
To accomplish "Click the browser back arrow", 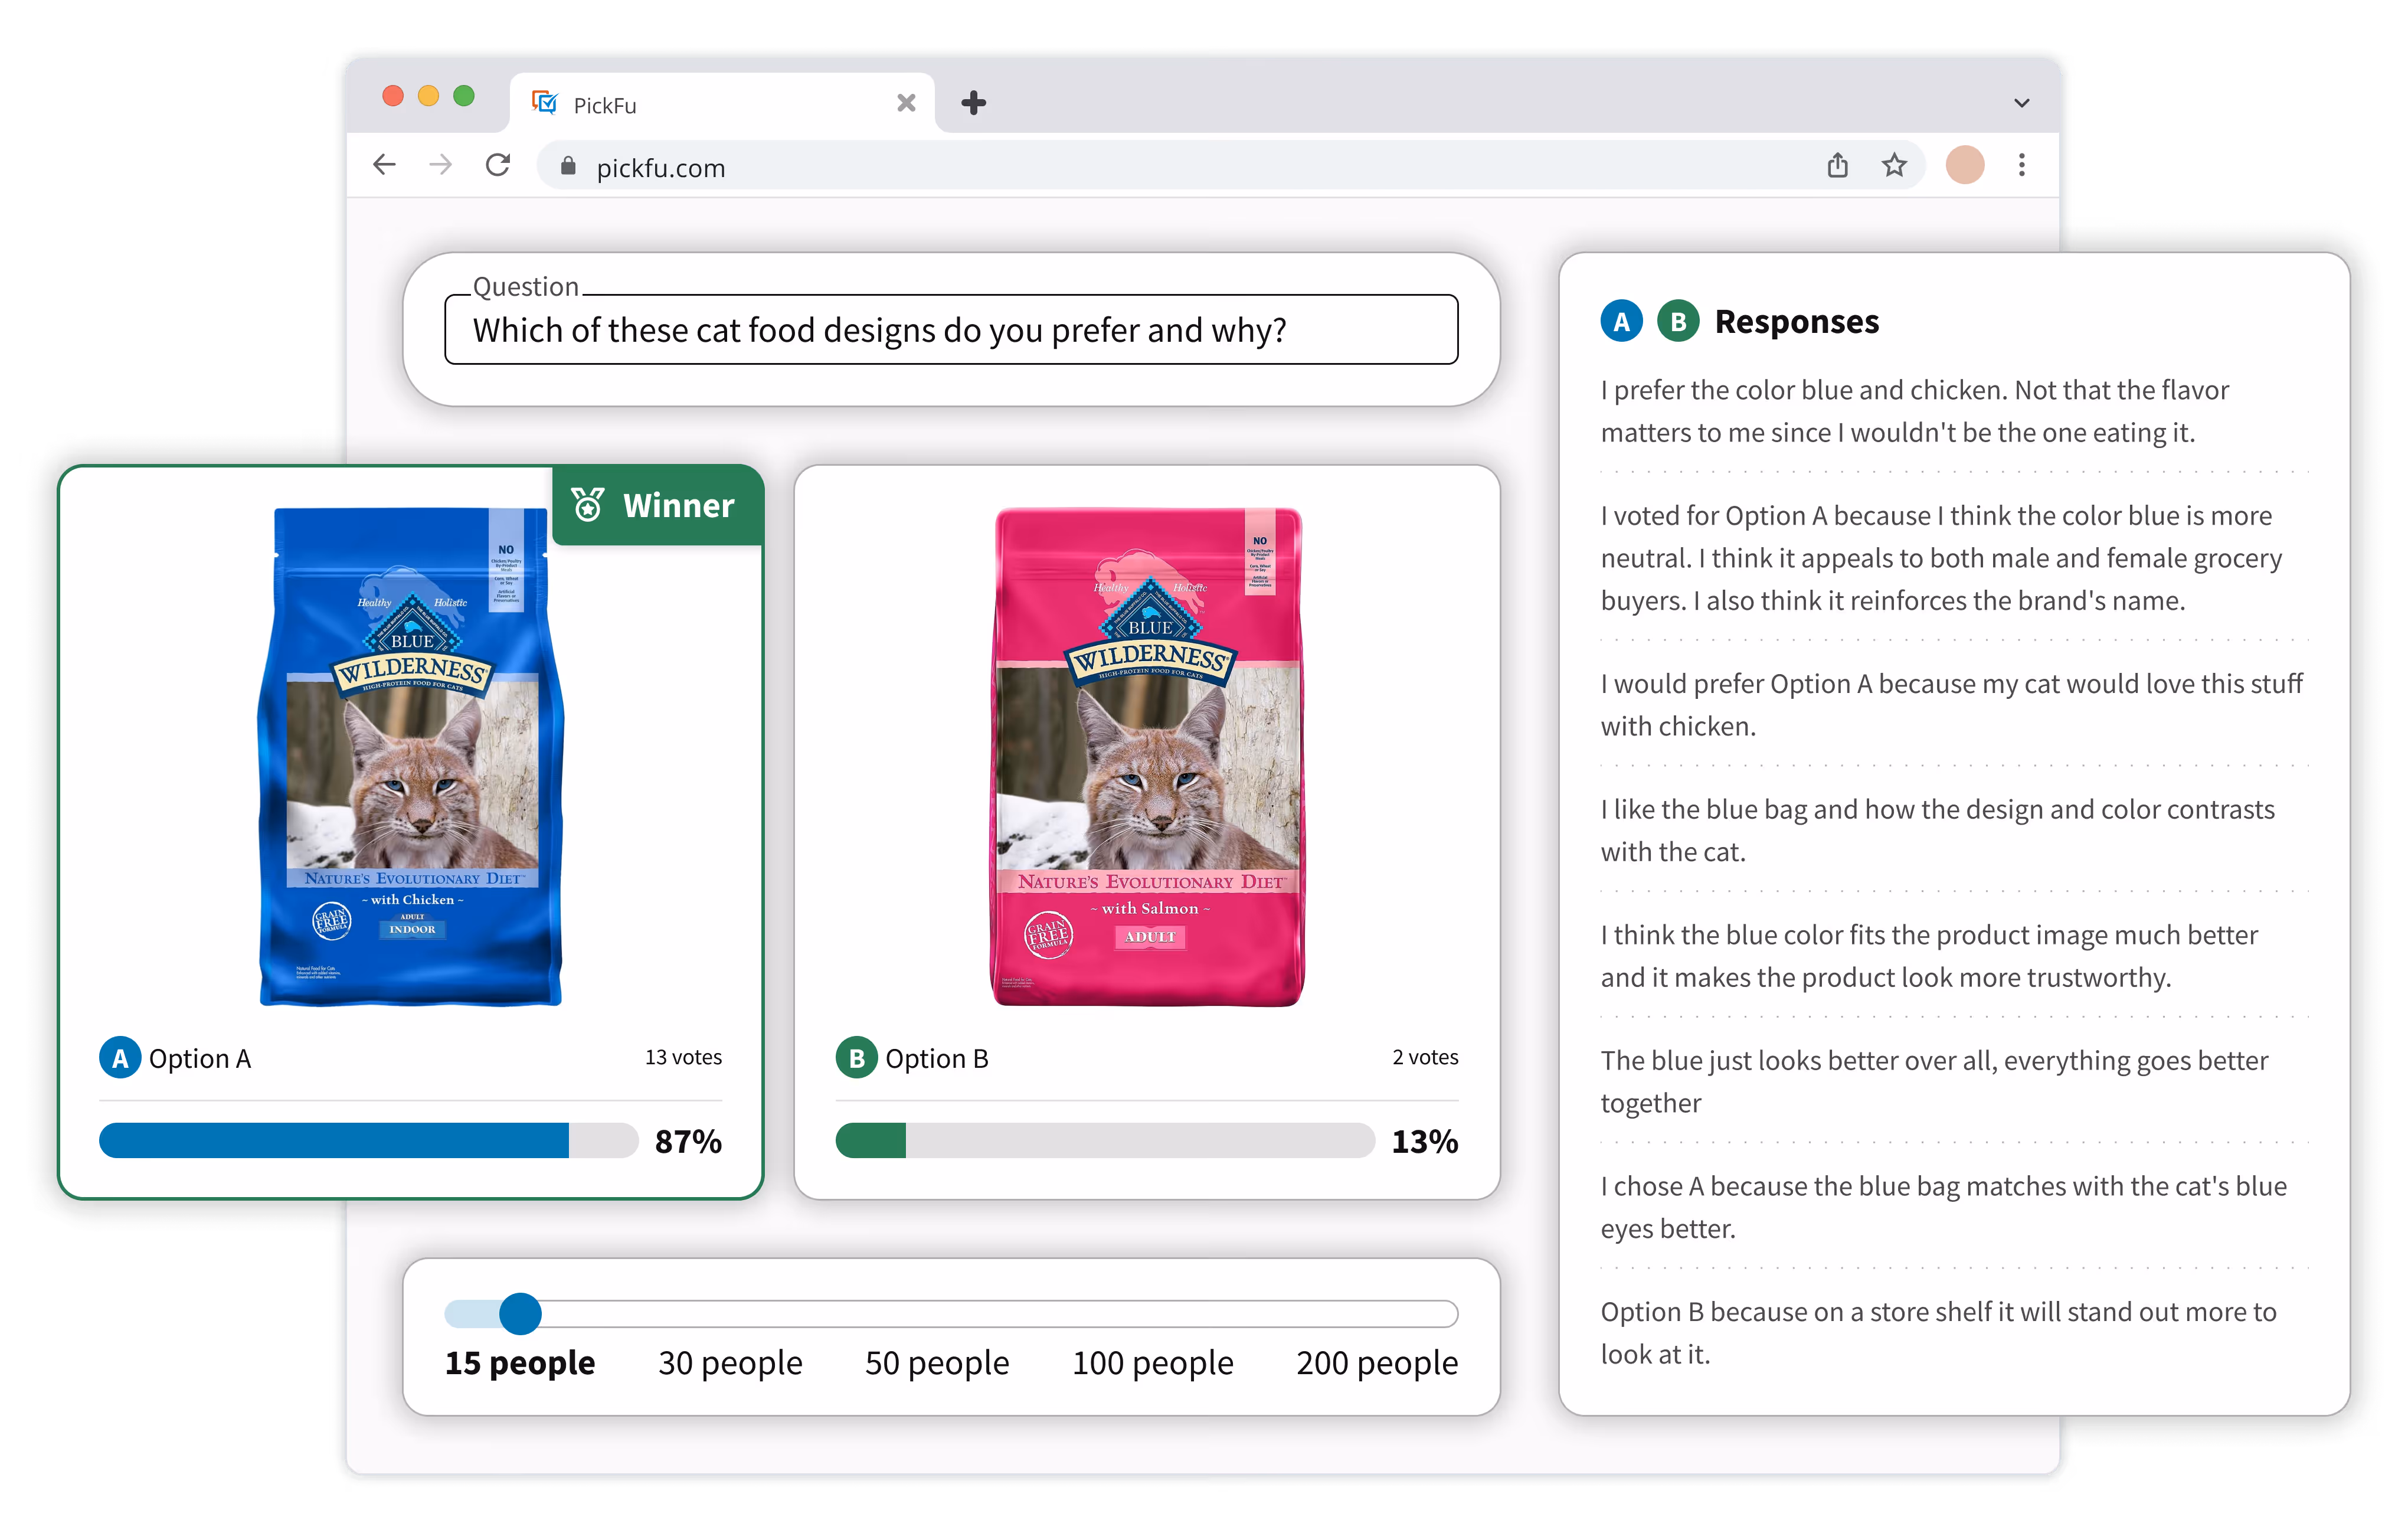I will pos(385,165).
